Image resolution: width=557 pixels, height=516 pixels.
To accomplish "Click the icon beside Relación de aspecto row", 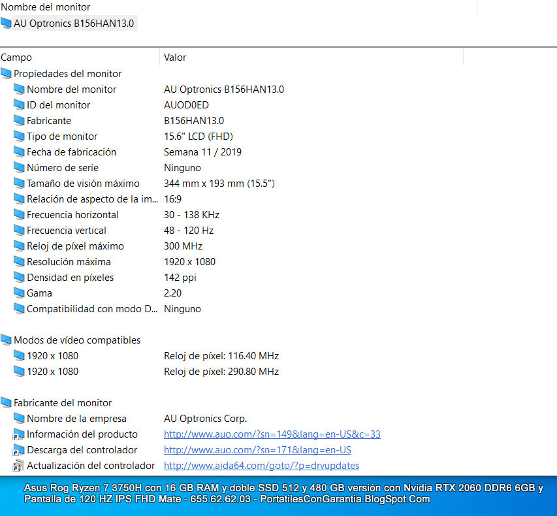I will [x=19, y=199].
